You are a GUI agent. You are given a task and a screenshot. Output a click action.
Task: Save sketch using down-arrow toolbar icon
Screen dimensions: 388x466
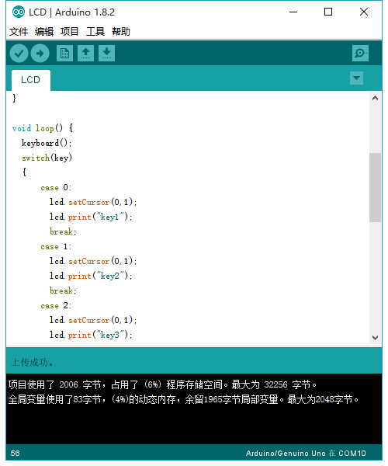(x=106, y=54)
